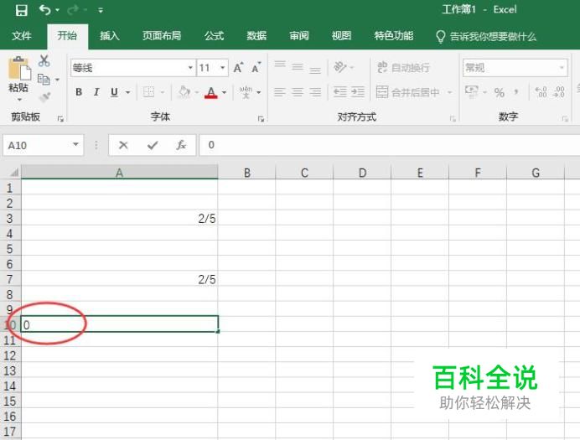
Task: Click Middle Align icon
Action: point(298,67)
